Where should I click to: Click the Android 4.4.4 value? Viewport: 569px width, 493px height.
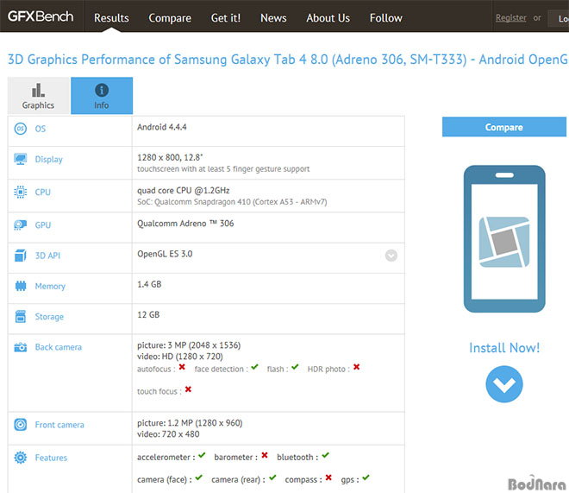162,127
